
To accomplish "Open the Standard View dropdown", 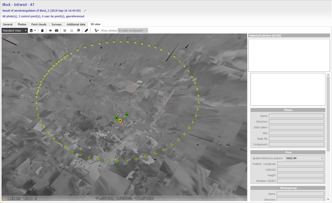I will coord(14,31).
